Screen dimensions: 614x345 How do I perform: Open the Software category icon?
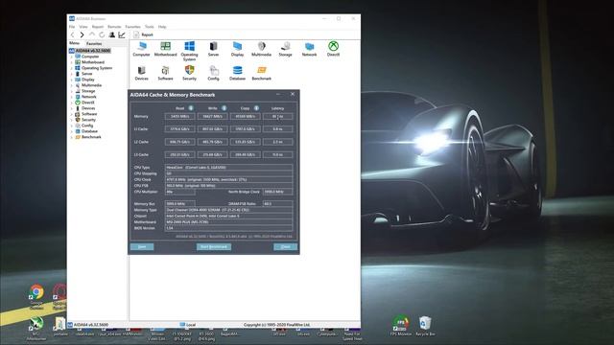[165, 73]
